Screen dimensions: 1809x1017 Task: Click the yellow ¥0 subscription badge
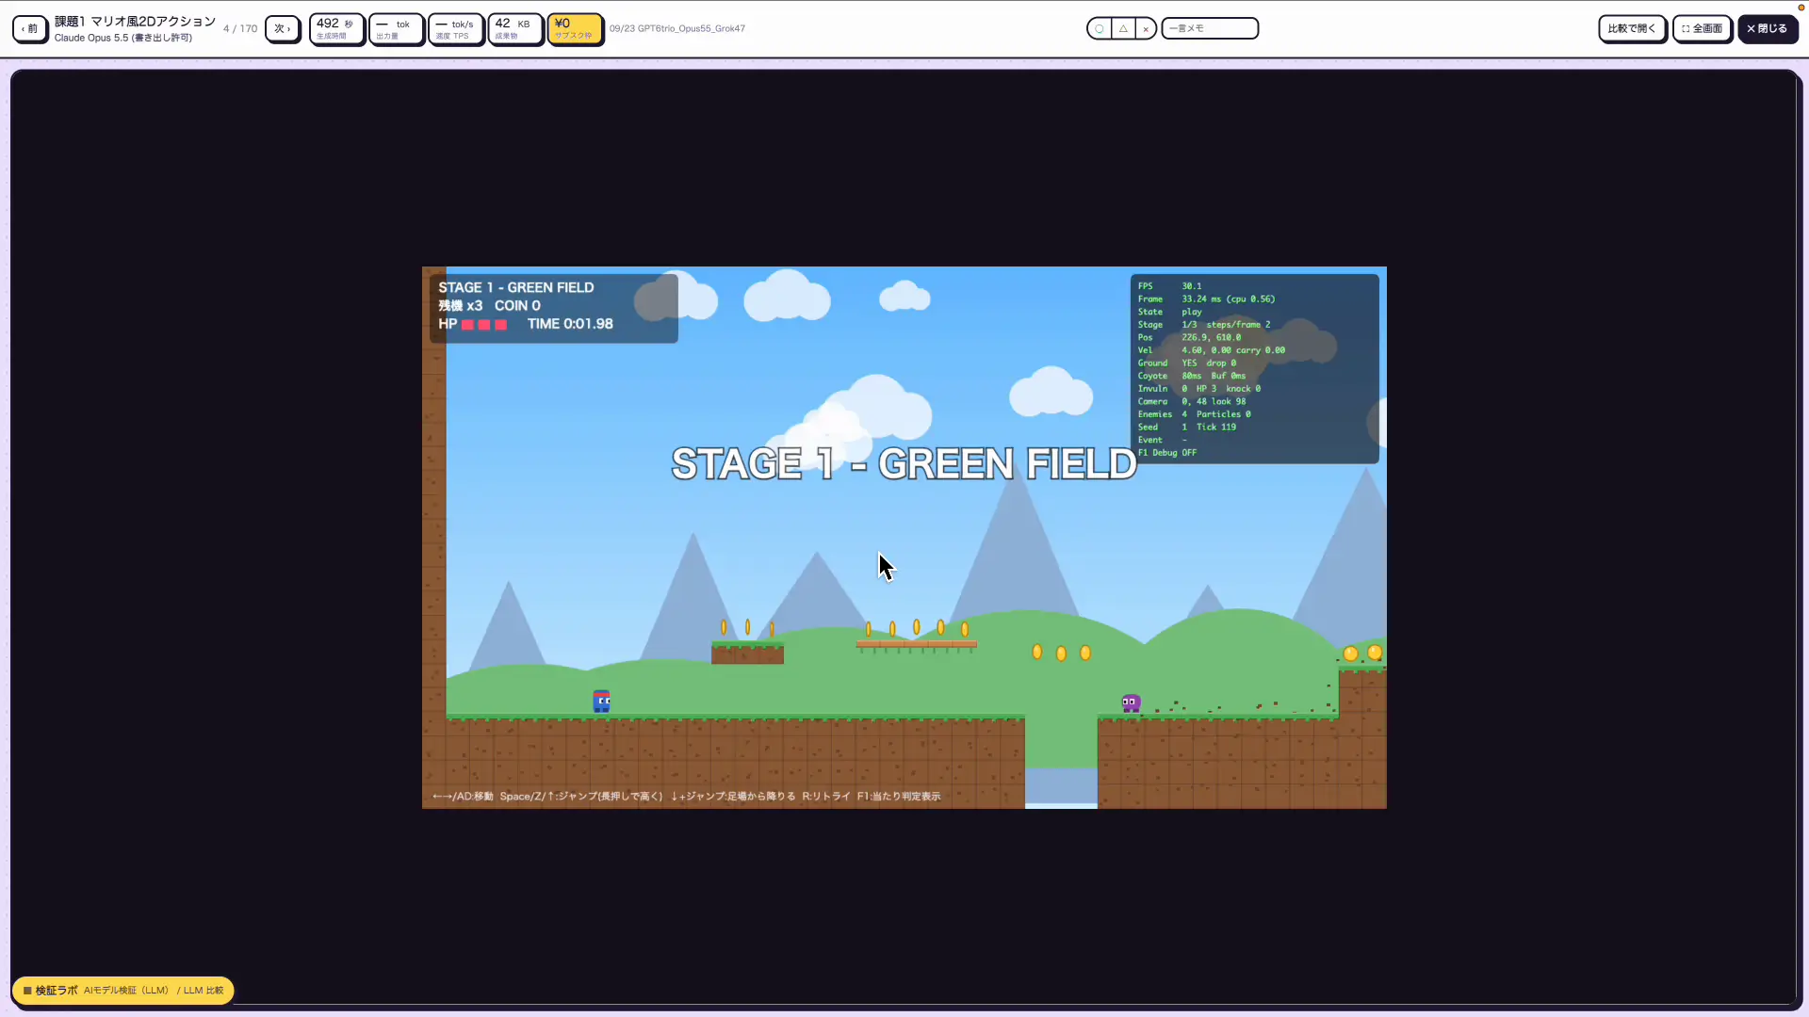pos(575,28)
